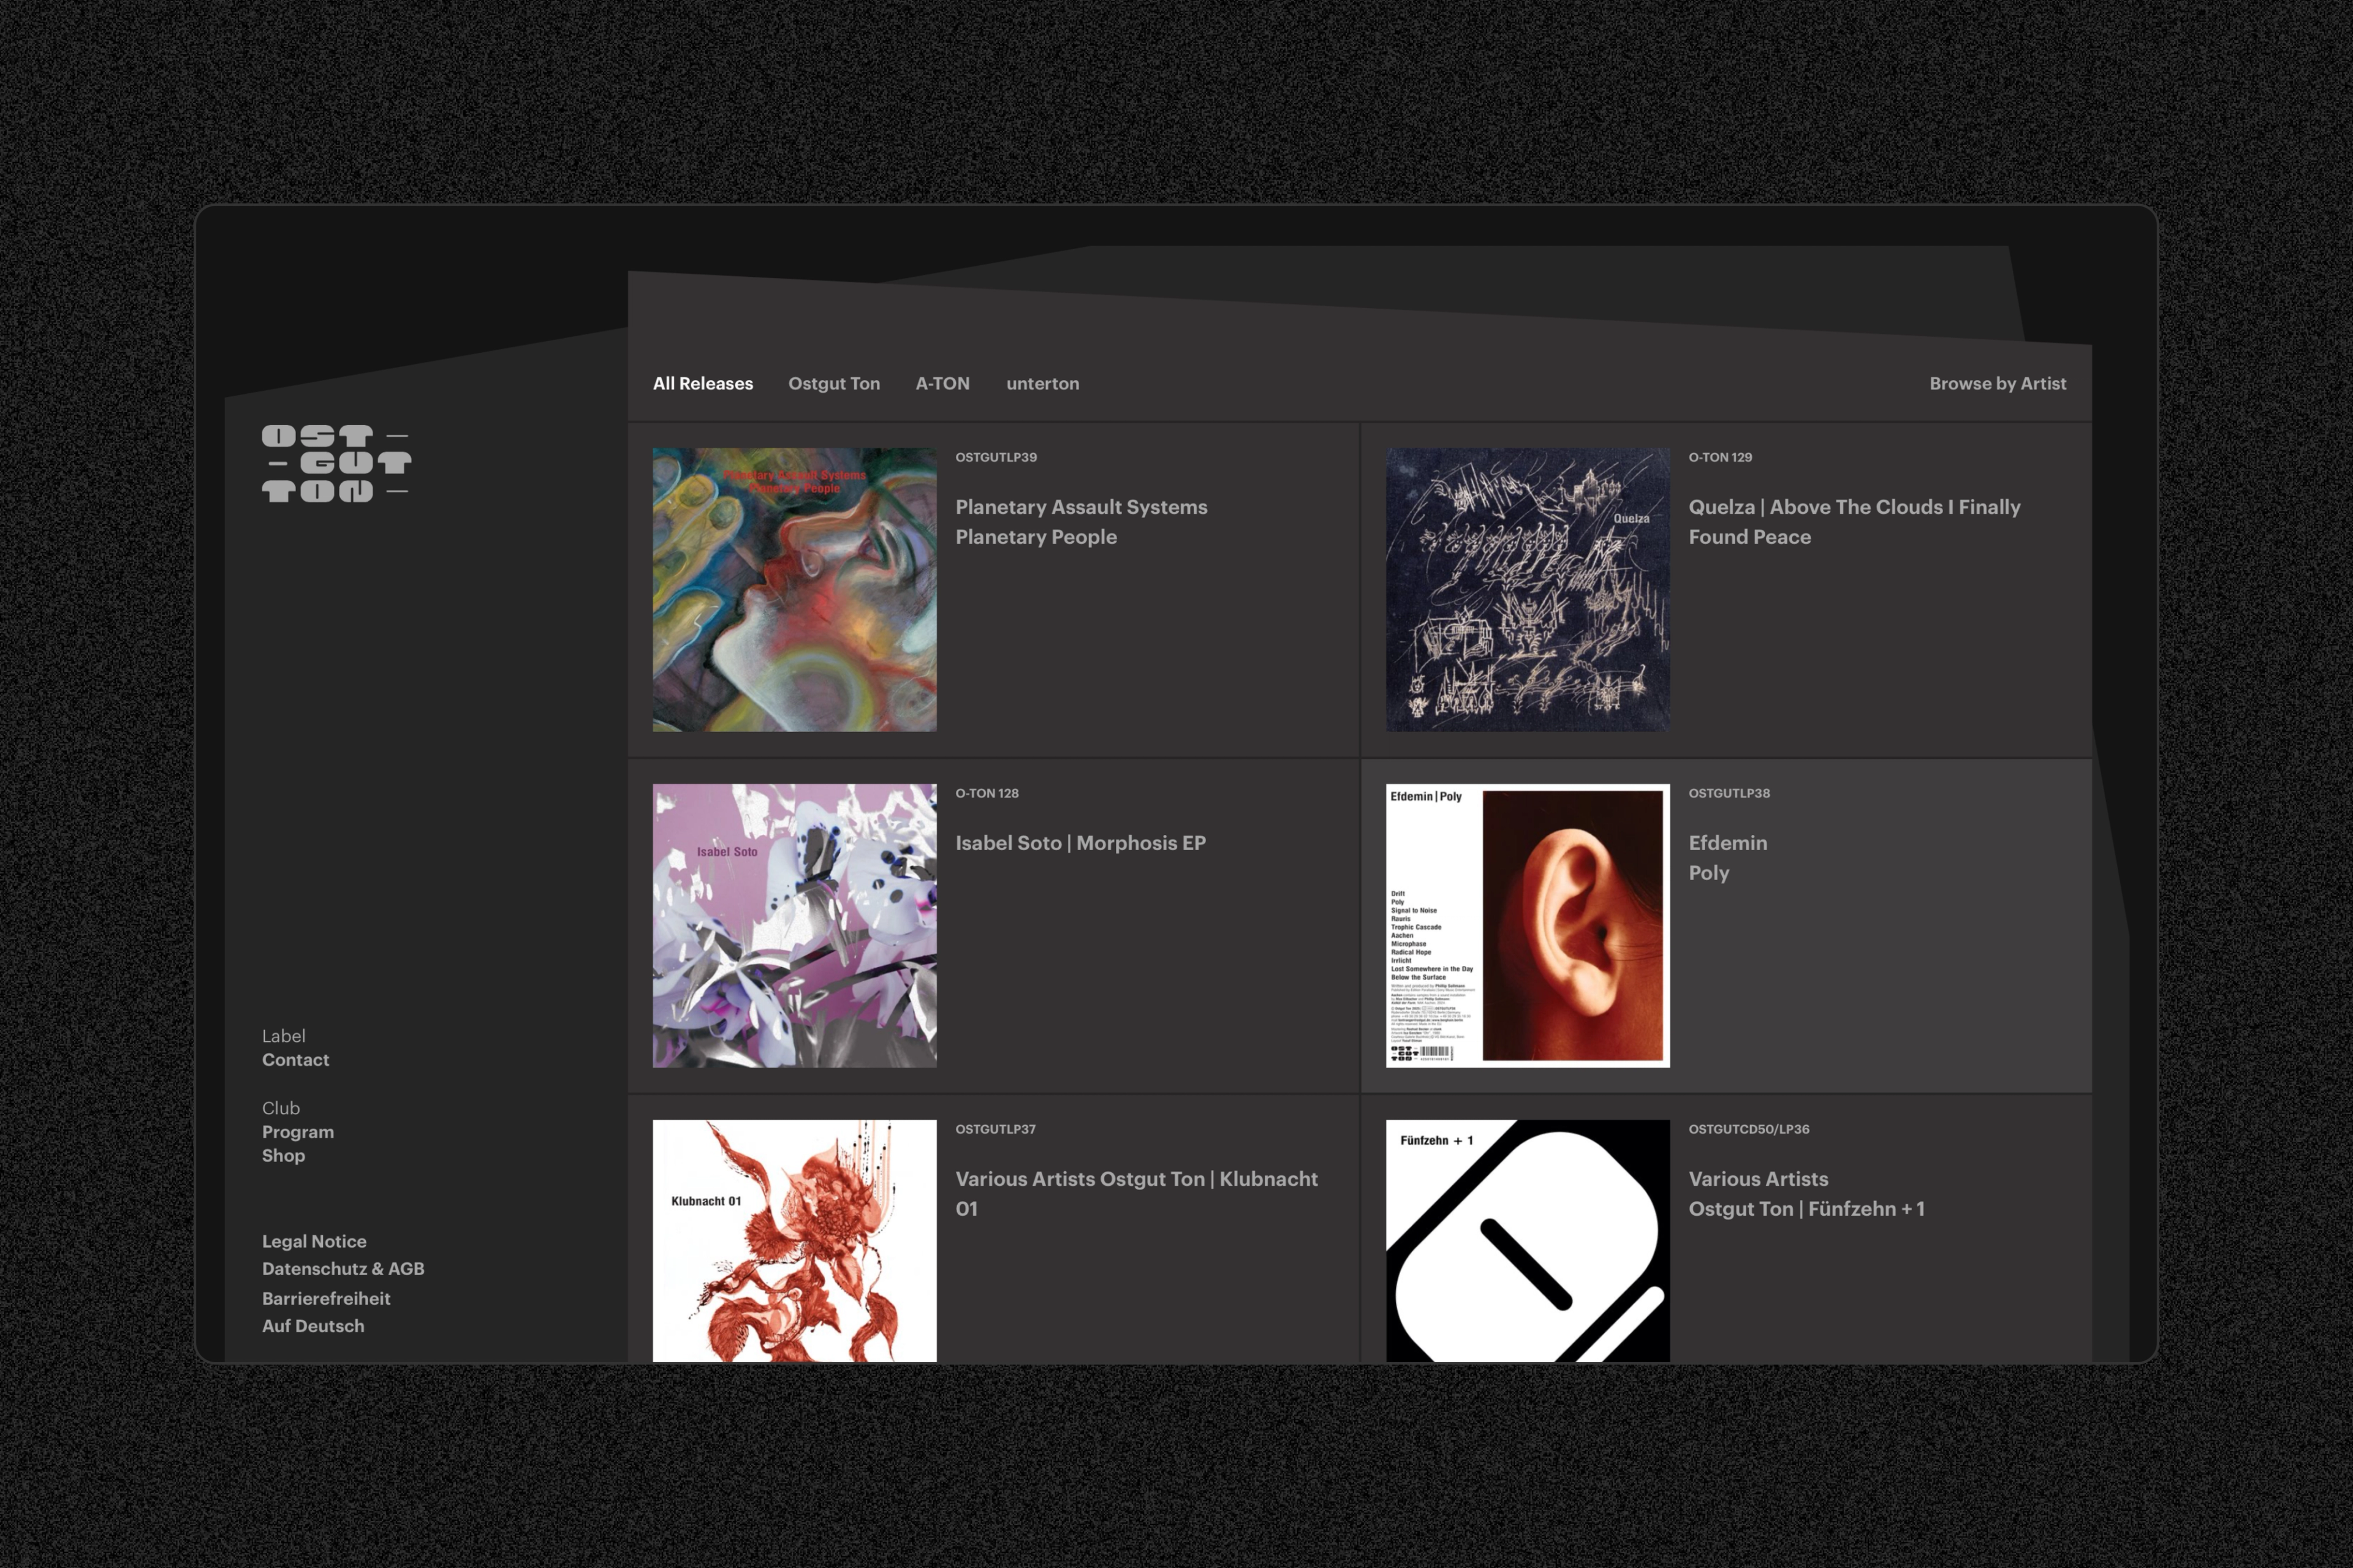
Task: Open Klubnacht 01 cover artwork
Action: (x=794, y=1240)
